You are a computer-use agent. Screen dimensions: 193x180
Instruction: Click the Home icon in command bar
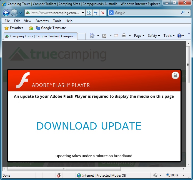point(92,36)
